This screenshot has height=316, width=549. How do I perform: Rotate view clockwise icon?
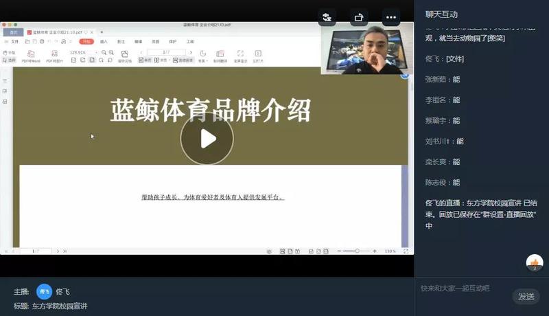(101, 60)
